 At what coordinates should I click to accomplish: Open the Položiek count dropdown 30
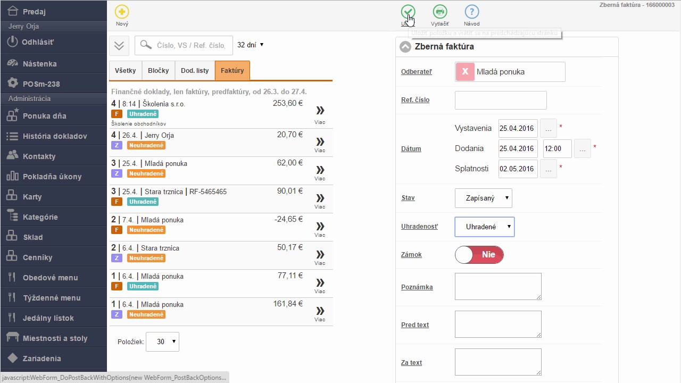tap(162, 342)
